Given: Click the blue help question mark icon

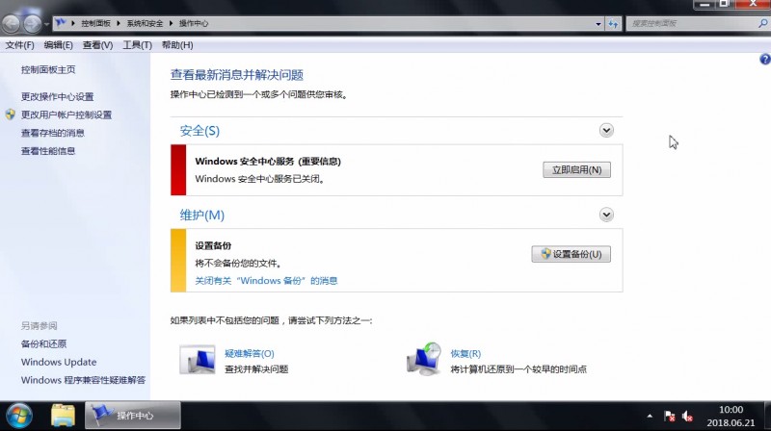Looking at the screenshot, I should click(x=765, y=60).
